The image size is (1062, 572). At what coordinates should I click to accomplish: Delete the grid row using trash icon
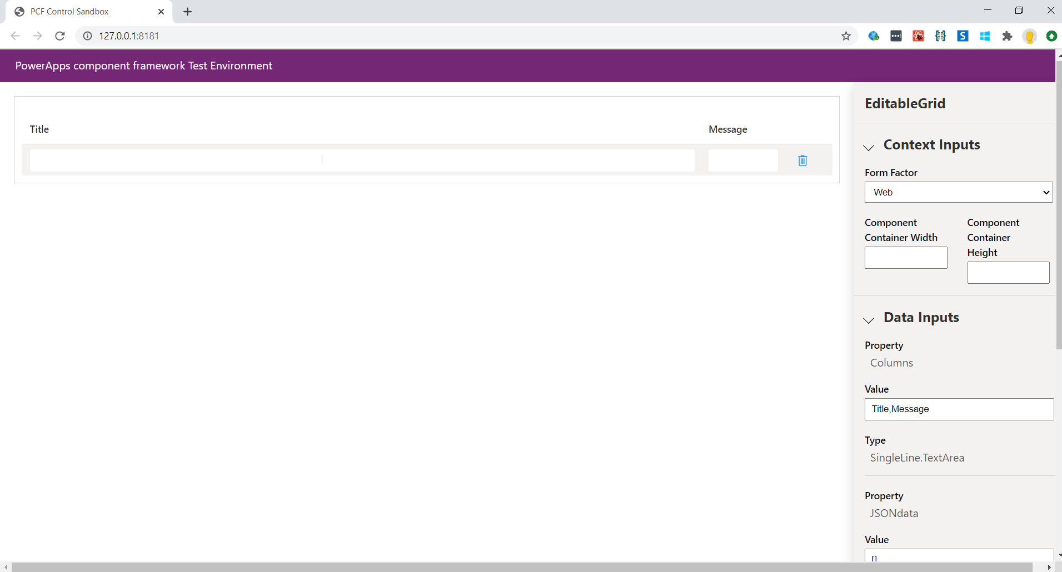click(x=802, y=160)
